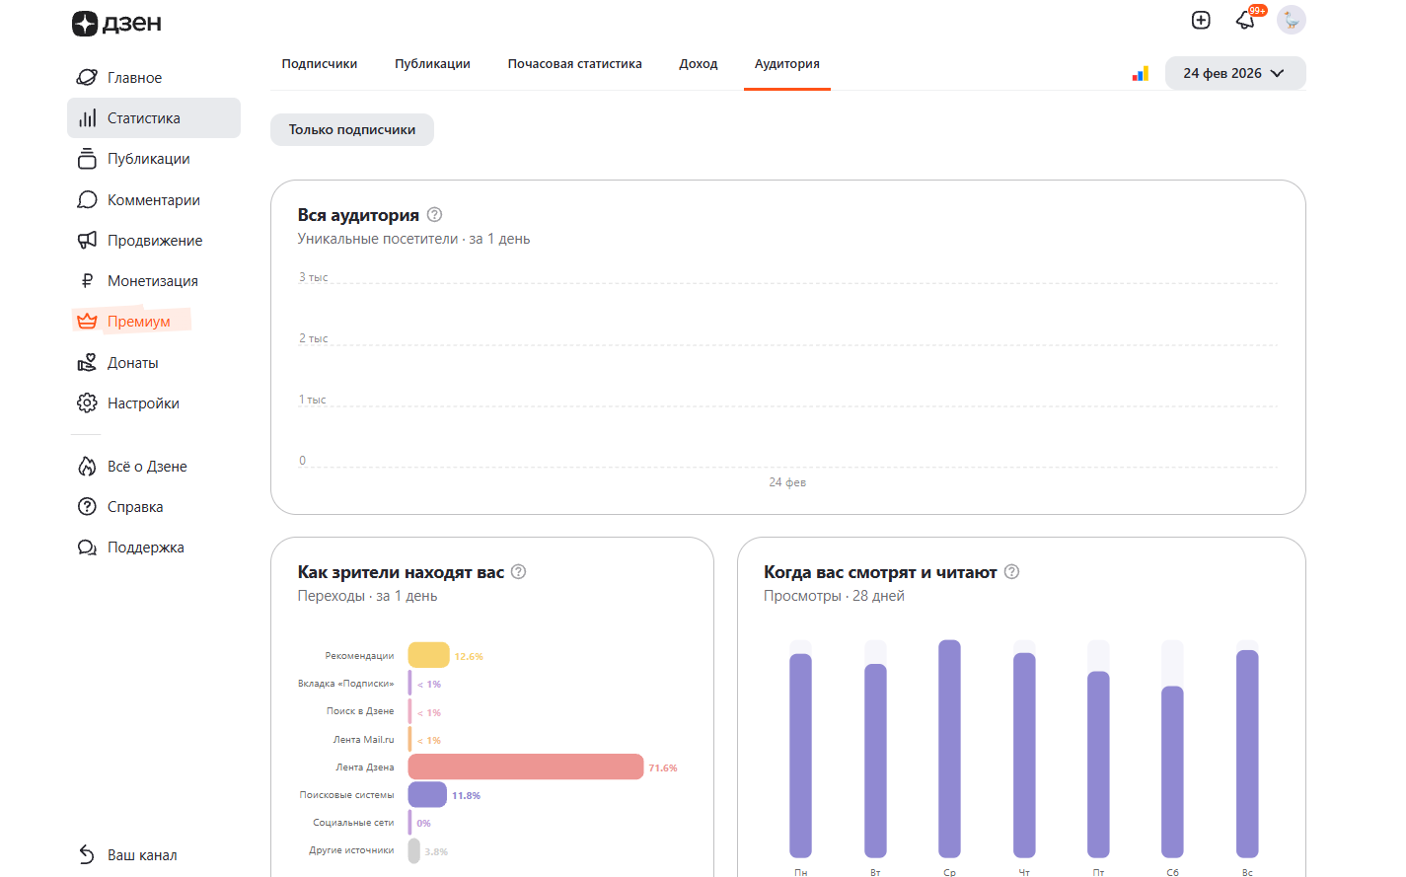Open notifications bell icon
Screen dimensions: 1406x877
tap(1245, 20)
